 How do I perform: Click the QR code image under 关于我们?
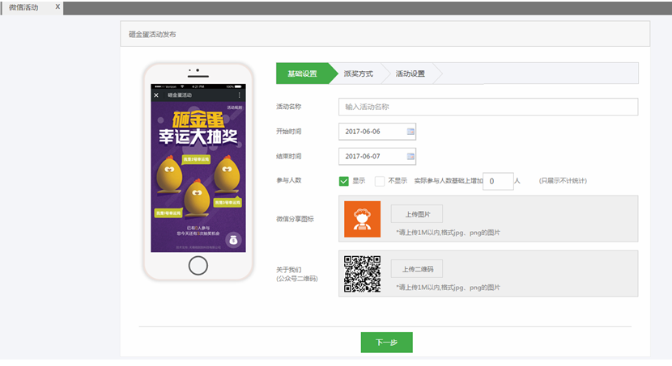tap(362, 274)
